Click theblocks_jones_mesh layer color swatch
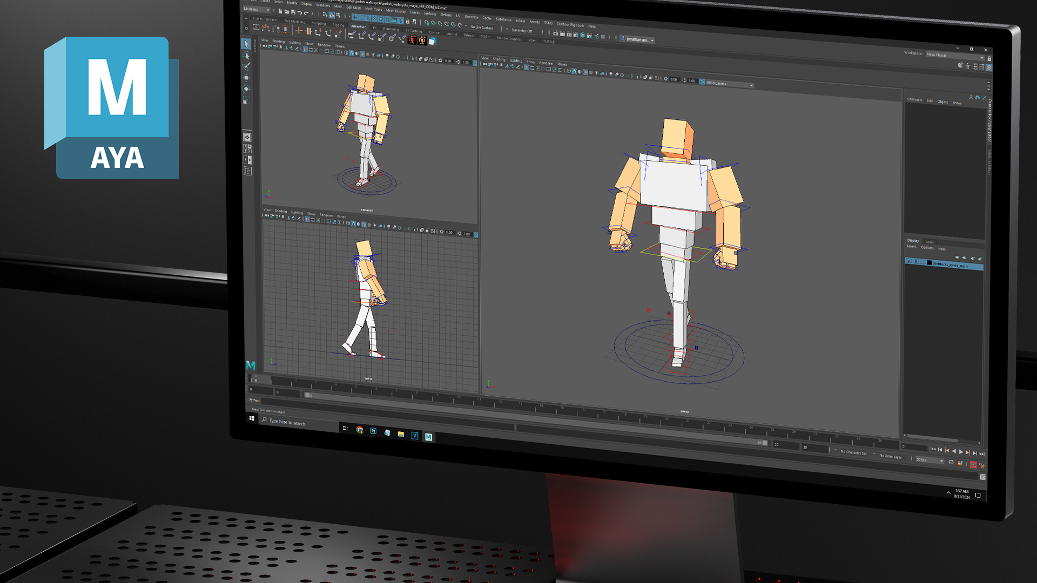Screen dimensions: 1037x583 (x=929, y=263)
